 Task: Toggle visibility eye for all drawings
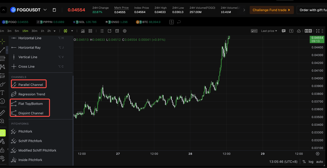tap(2, 158)
